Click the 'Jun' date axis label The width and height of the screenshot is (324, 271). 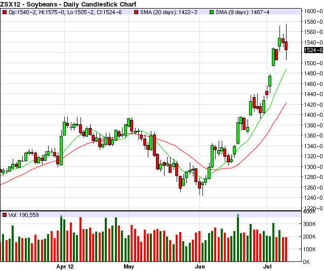pos(199,266)
